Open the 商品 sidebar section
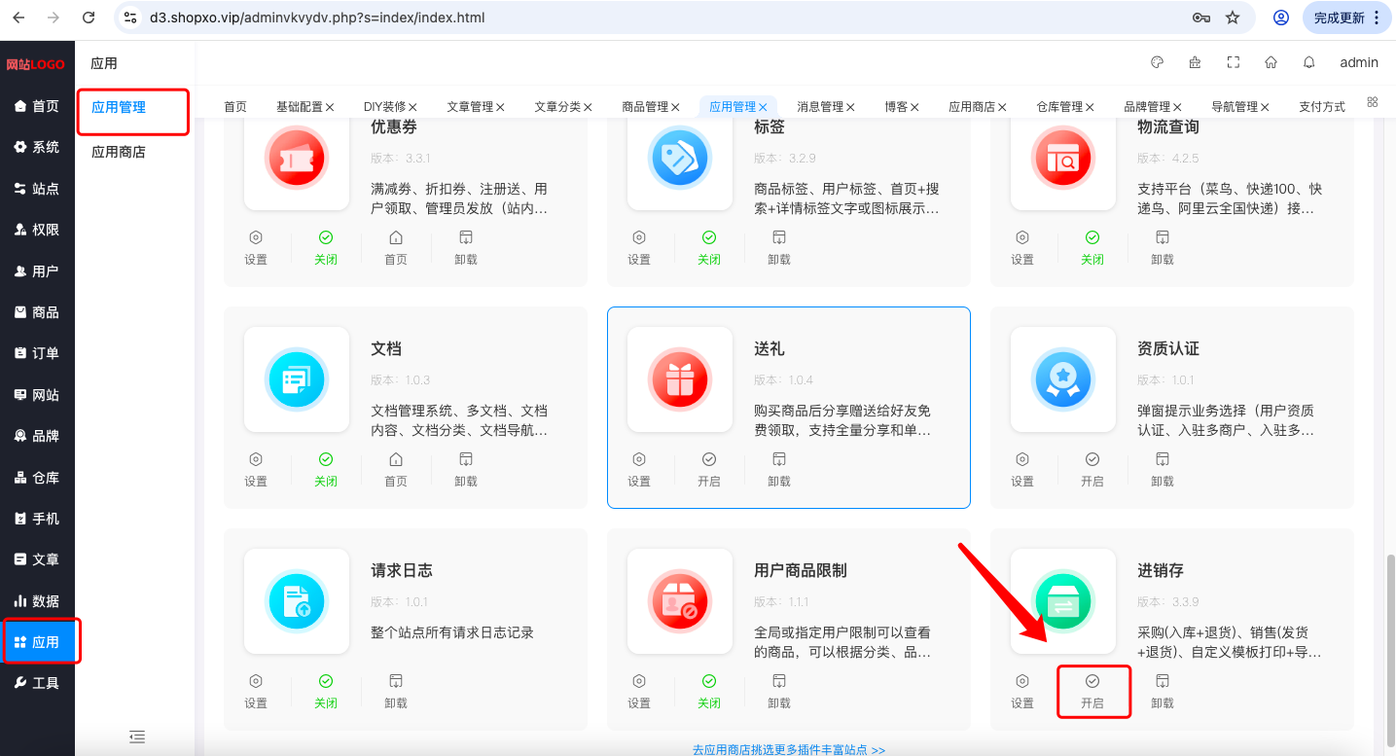The width and height of the screenshot is (1396, 756). pos(37,312)
